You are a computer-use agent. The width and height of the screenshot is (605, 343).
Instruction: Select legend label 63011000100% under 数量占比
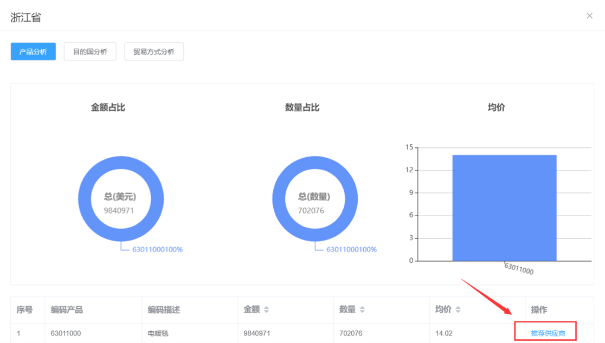351,250
